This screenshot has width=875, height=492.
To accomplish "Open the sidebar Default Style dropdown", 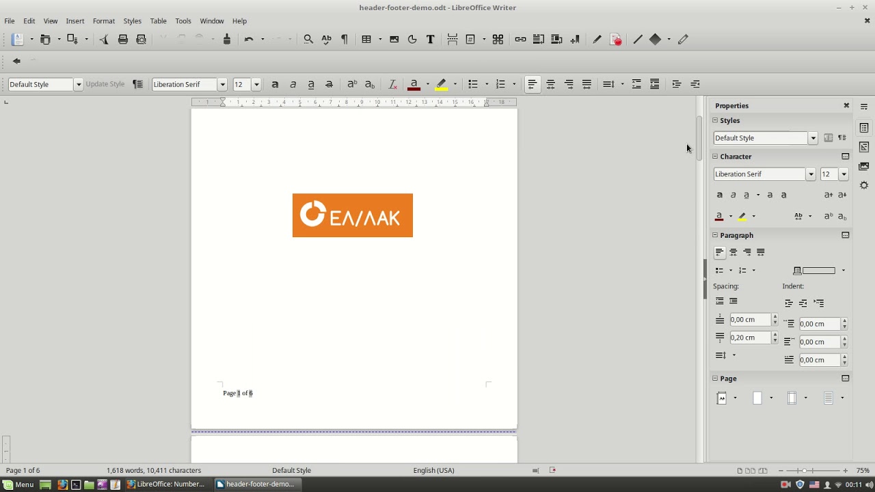I will coord(813,138).
